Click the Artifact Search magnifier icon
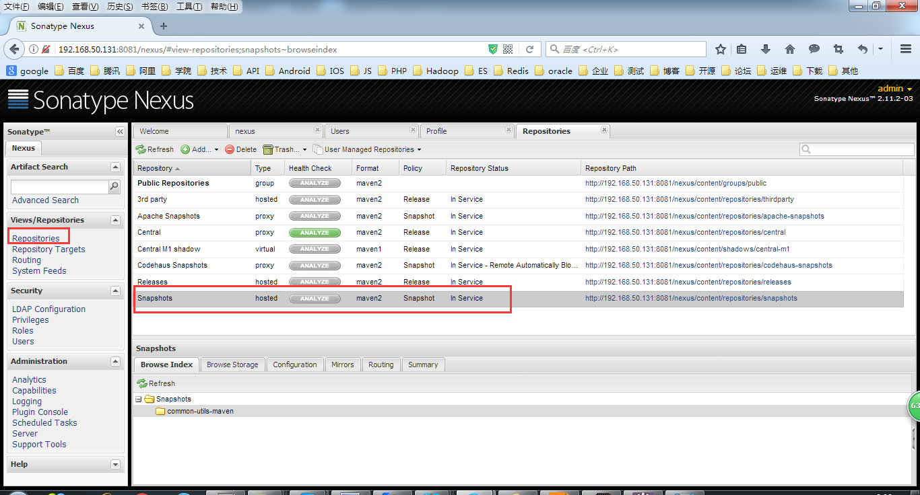Image resolution: width=920 pixels, height=495 pixels. tap(114, 187)
